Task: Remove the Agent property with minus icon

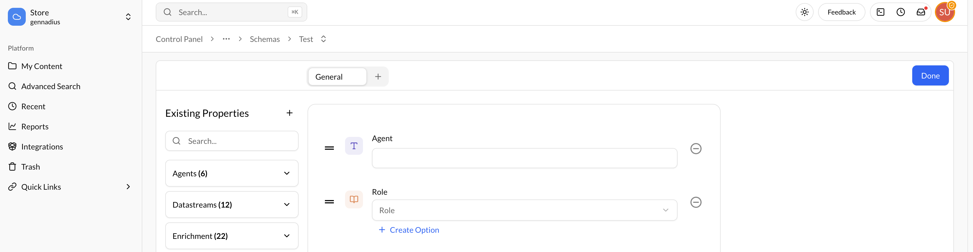Action: (x=696, y=149)
